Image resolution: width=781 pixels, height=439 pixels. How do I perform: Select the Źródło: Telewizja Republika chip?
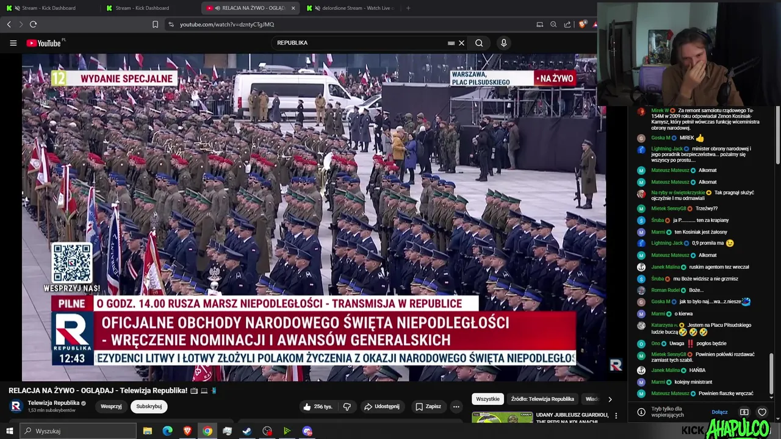pyautogui.click(x=542, y=399)
